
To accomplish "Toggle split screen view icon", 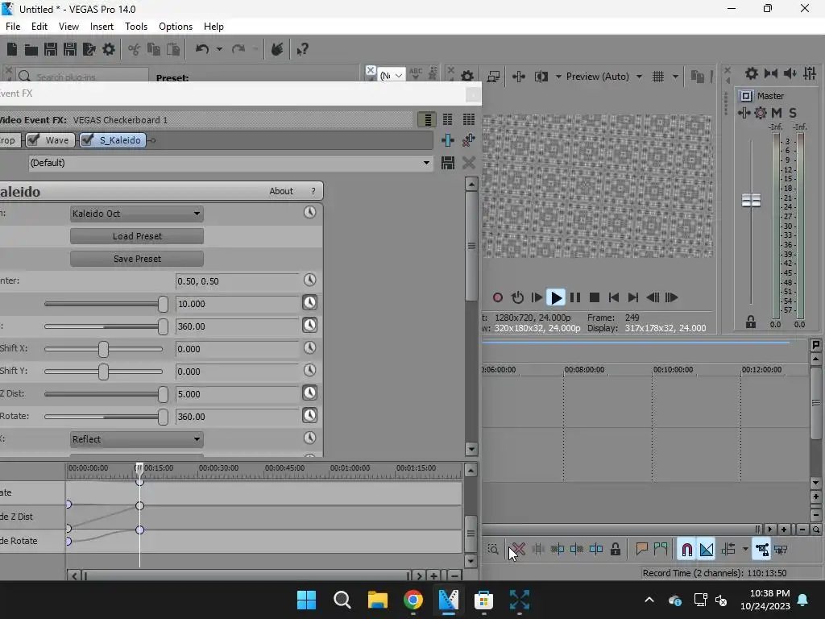I will [x=541, y=77].
